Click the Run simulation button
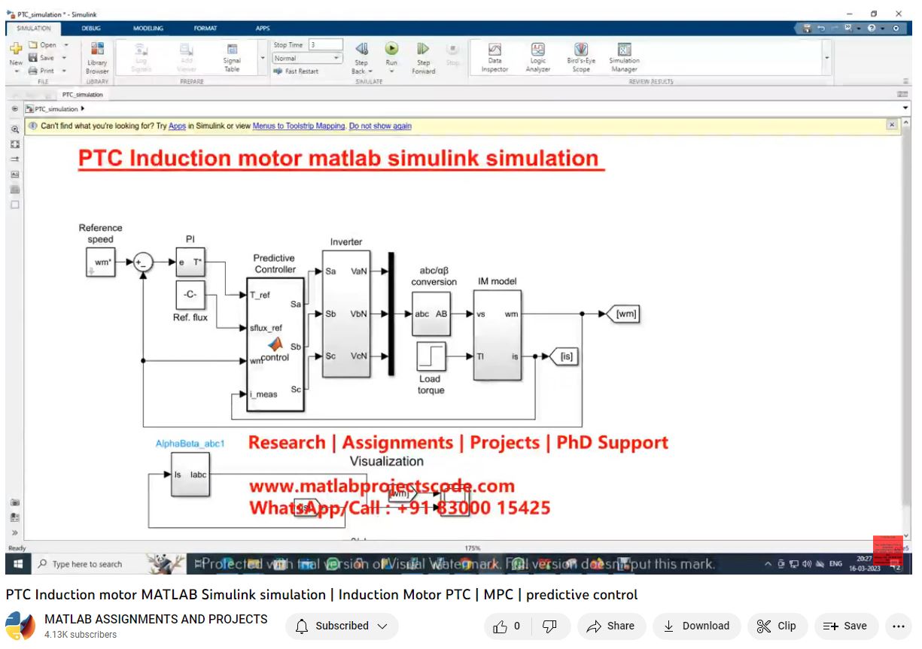 click(391, 50)
